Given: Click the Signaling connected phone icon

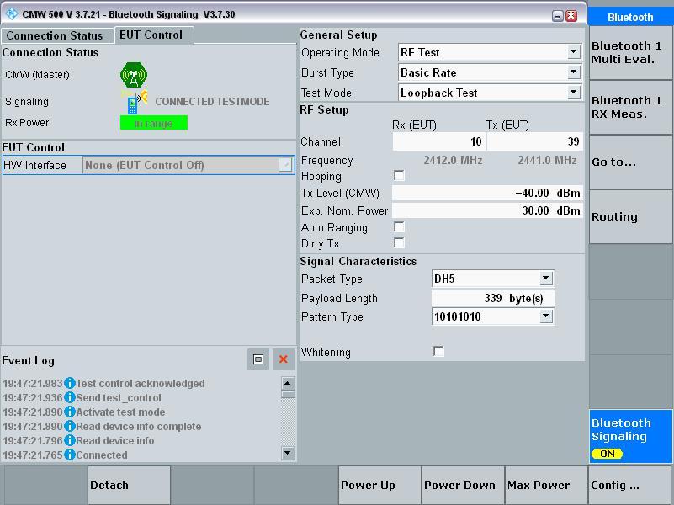Looking at the screenshot, I should coord(134,103).
